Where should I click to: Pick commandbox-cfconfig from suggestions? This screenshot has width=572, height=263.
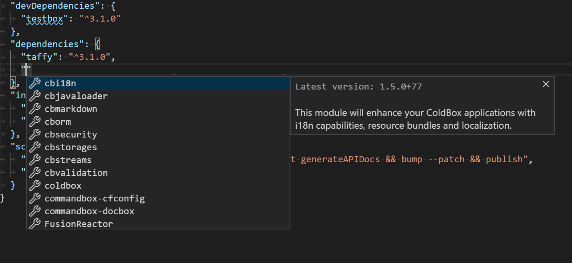[x=158, y=198]
